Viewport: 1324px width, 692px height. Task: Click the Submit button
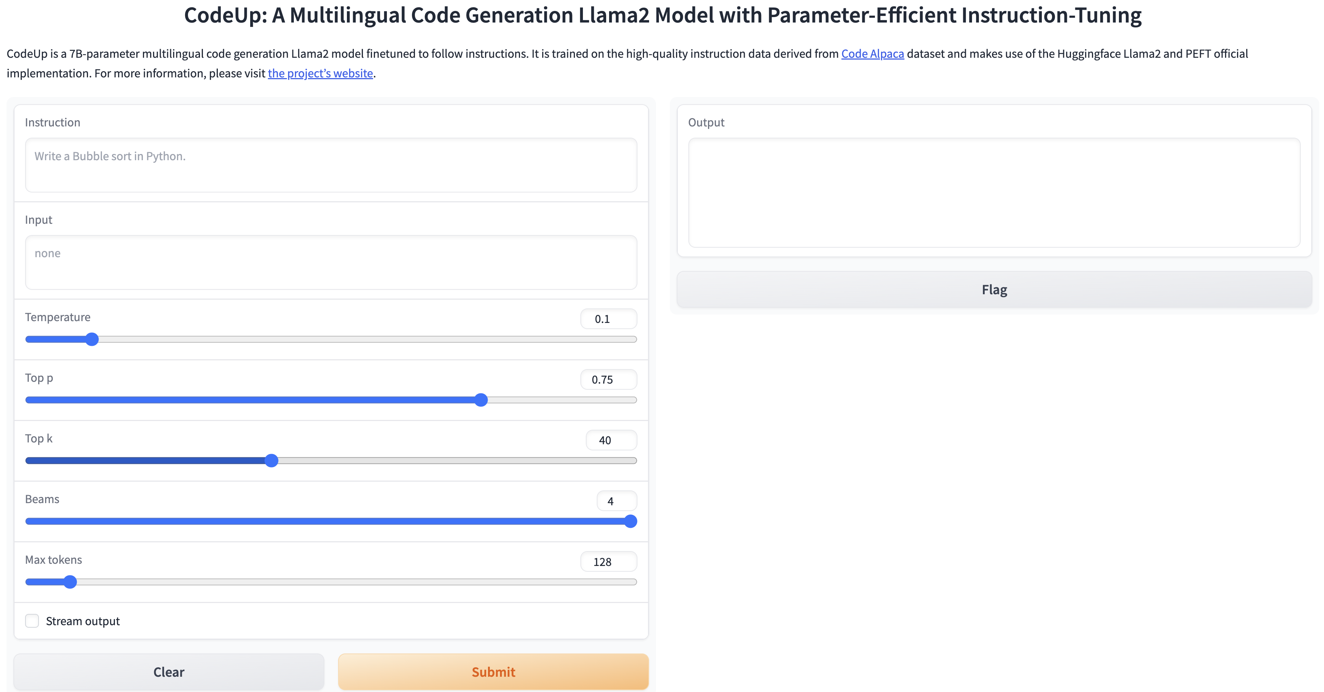(493, 671)
